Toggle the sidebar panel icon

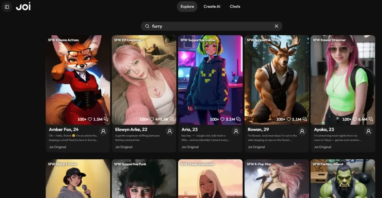point(7,7)
